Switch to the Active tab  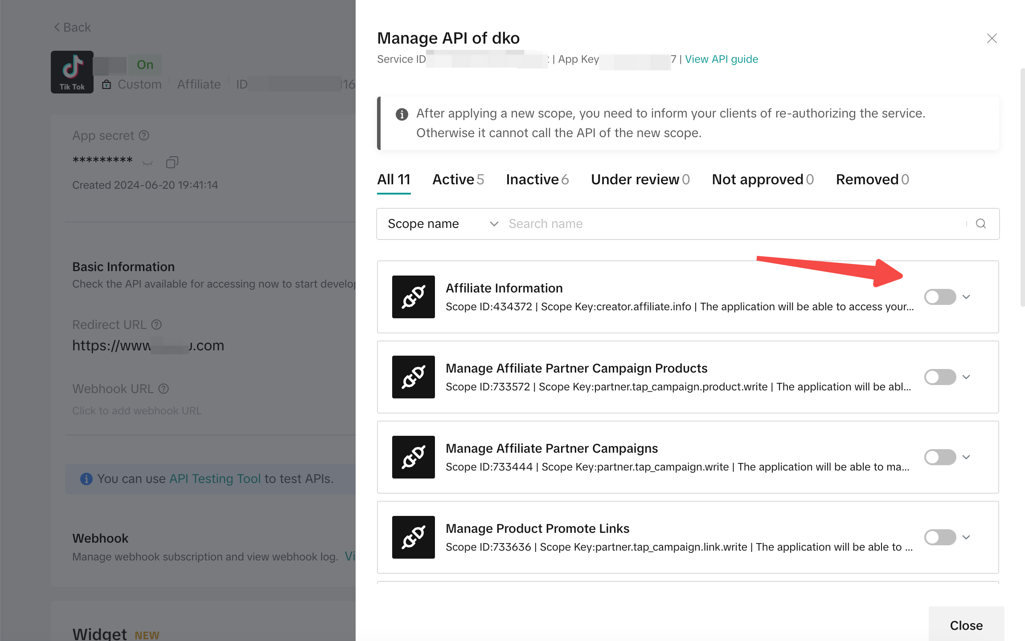point(458,179)
